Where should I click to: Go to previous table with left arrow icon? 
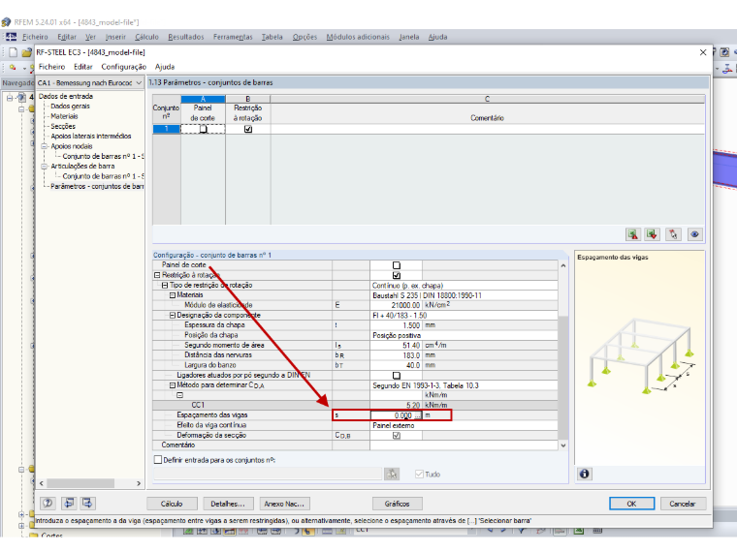tap(69, 504)
